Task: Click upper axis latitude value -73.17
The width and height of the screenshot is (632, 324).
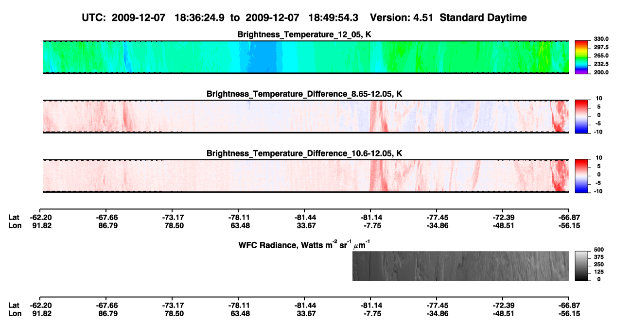Action: click(x=172, y=217)
